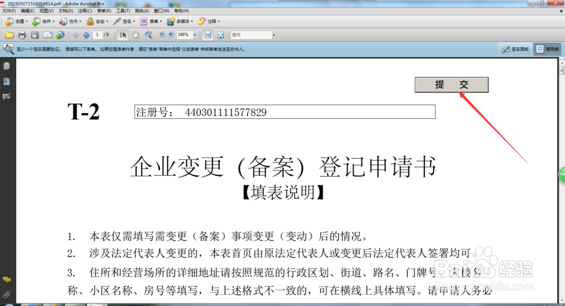Open the Signatures navigation panel icon

6,96
